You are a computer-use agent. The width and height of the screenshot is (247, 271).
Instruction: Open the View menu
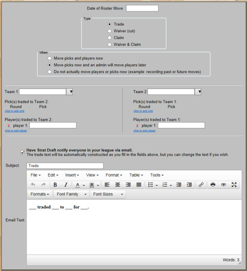point(92,175)
